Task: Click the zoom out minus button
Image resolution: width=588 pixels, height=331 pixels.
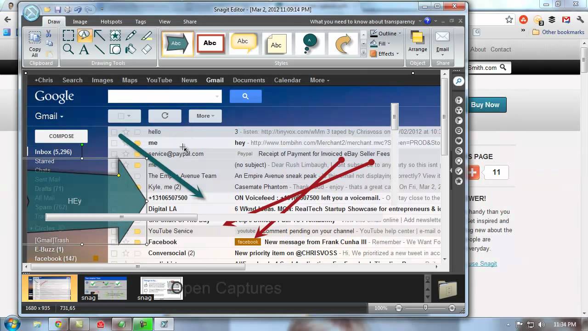Action: click(x=399, y=308)
